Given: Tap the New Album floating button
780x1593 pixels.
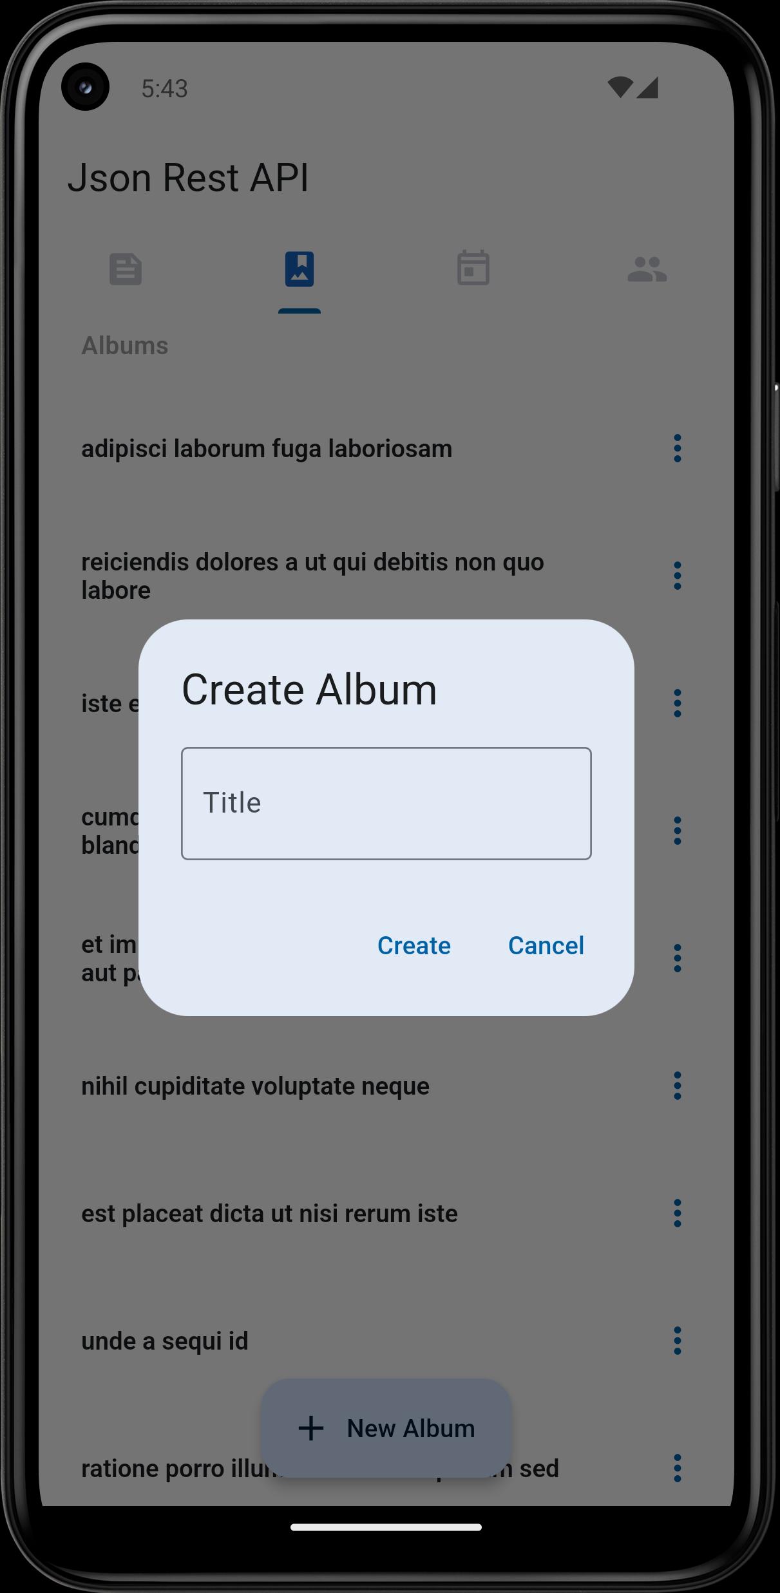Looking at the screenshot, I should (386, 1428).
